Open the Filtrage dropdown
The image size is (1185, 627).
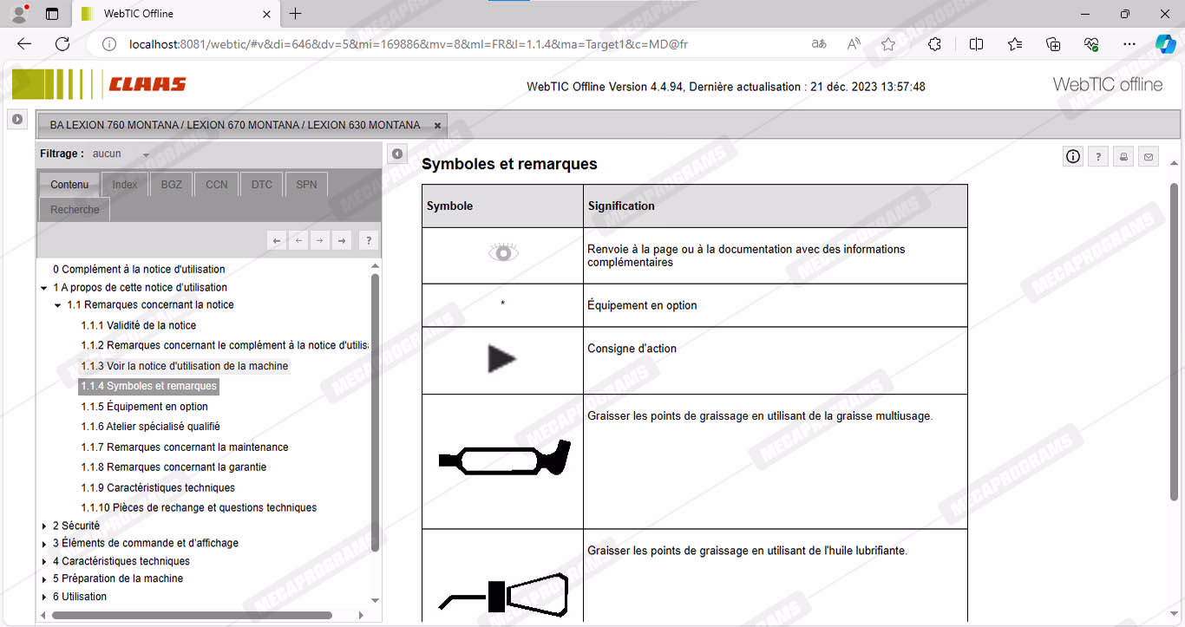[146, 155]
